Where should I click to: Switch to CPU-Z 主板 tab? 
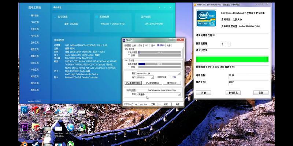[134, 45]
